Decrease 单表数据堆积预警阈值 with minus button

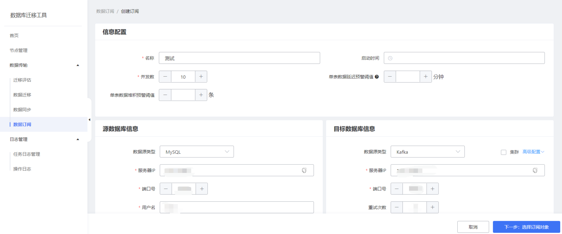point(165,95)
